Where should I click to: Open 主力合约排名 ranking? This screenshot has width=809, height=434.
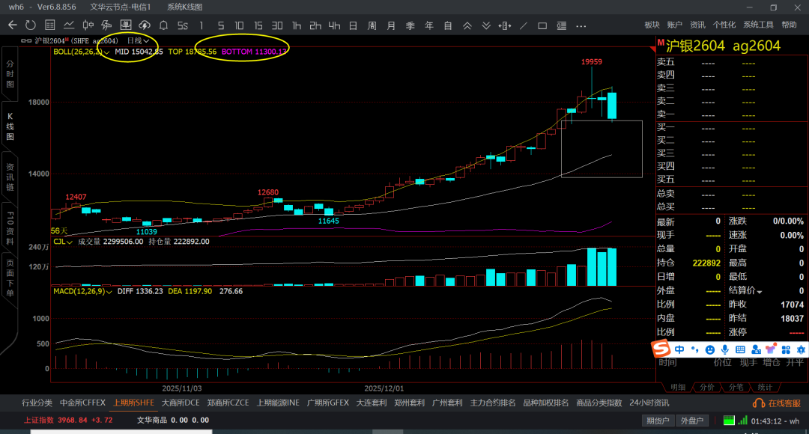point(493,403)
